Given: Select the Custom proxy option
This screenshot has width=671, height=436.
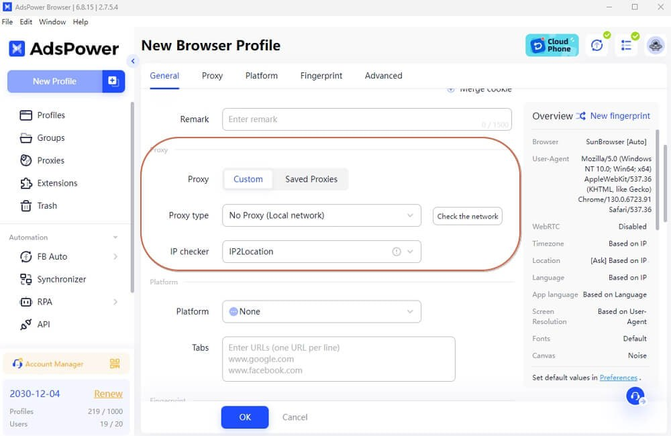Looking at the screenshot, I should point(248,179).
